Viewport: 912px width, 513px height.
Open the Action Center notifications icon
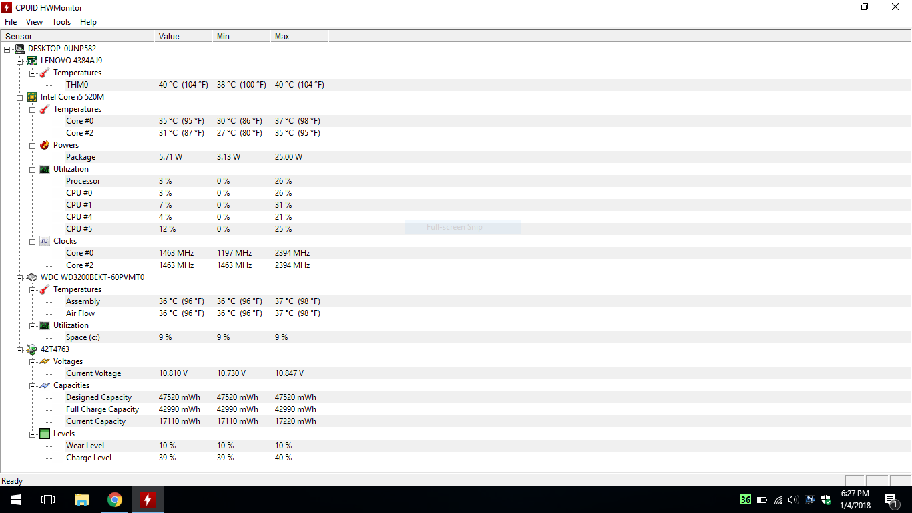pyautogui.click(x=891, y=500)
